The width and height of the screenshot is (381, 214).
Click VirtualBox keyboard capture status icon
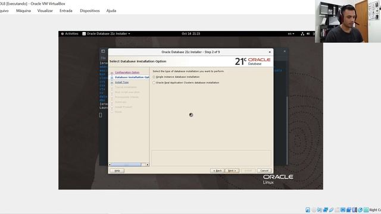366,210
